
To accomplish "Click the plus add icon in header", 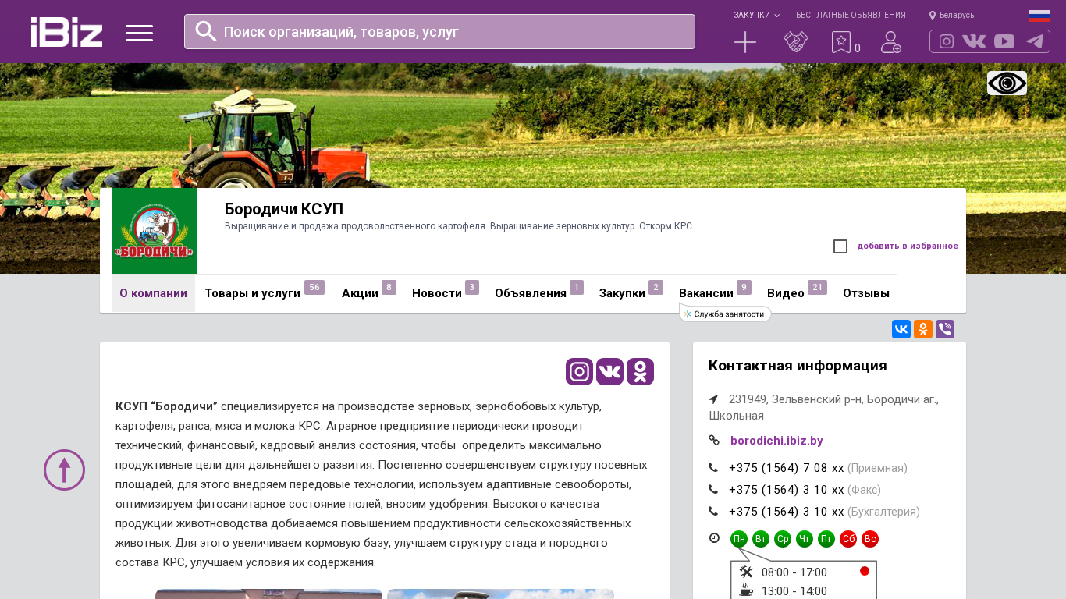I will click(745, 42).
